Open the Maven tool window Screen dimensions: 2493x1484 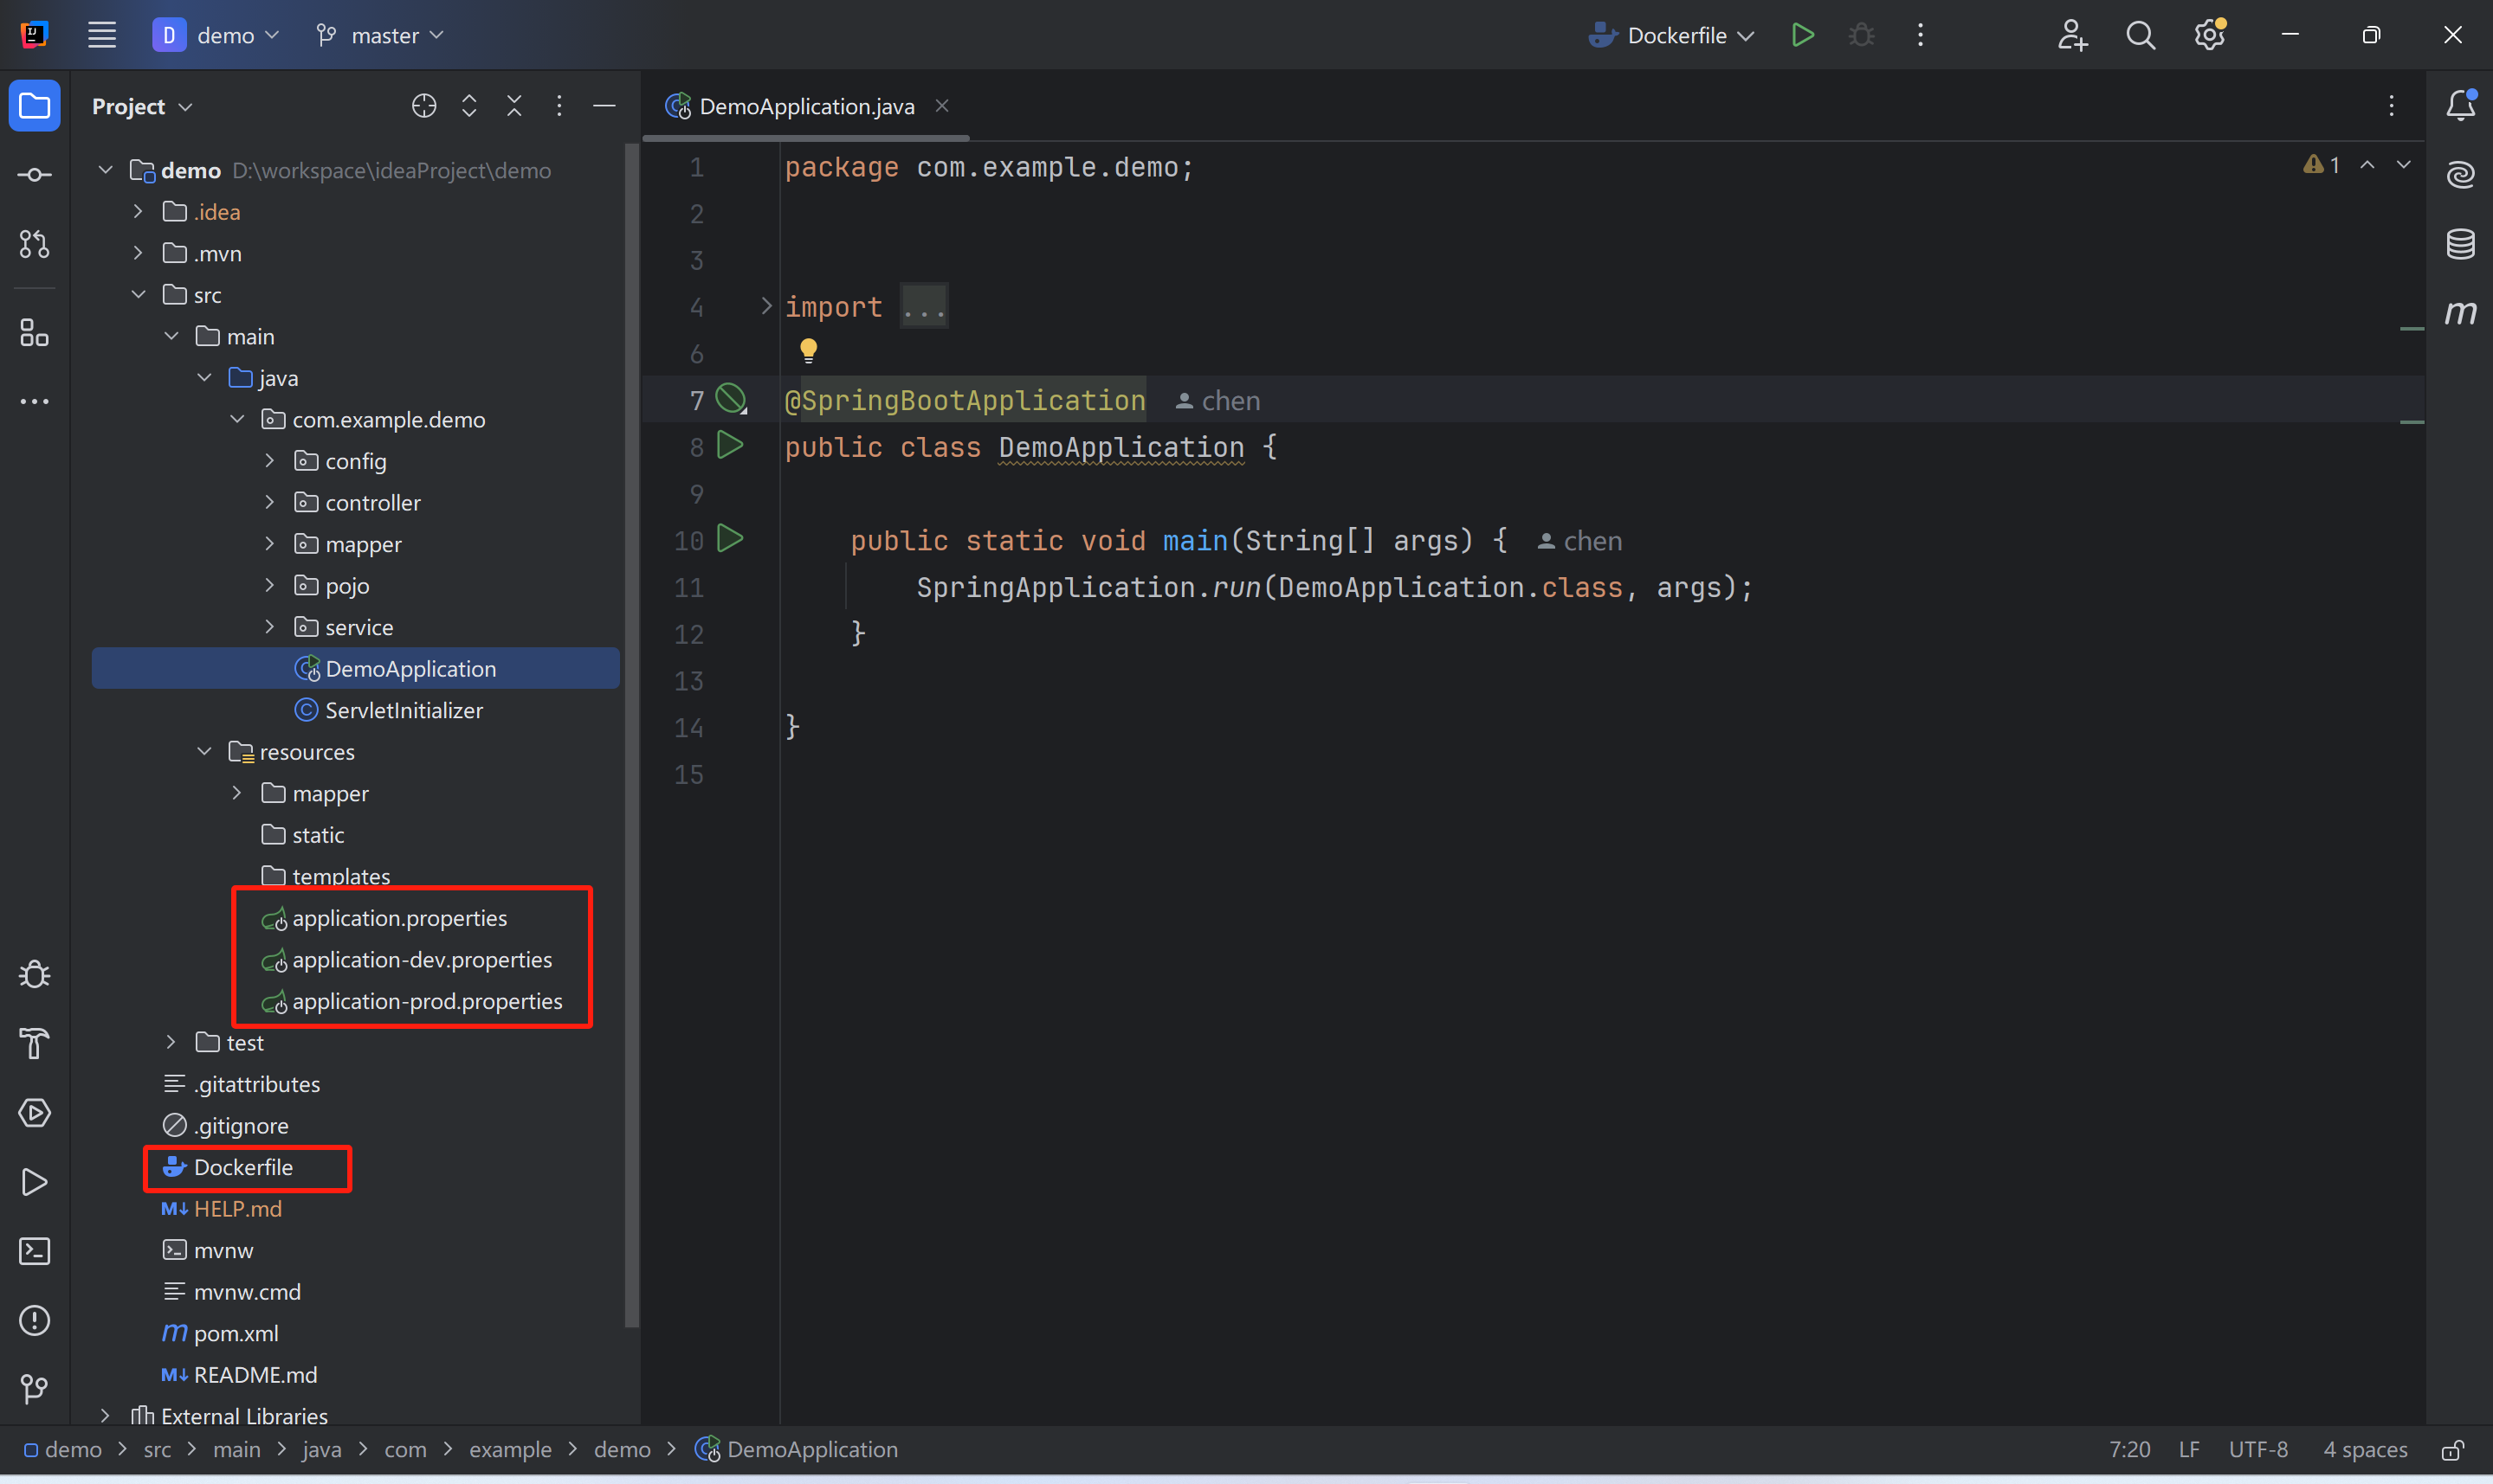[x=2460, y=313]
